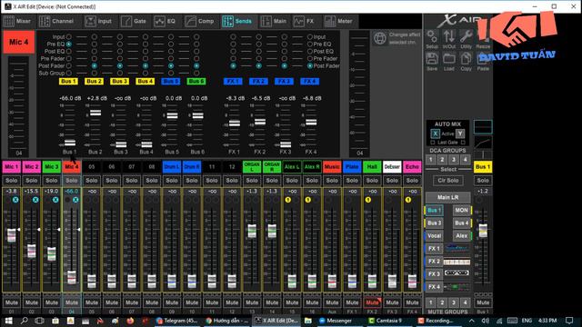Click the Bus 1 master fader
Screen dimensions: 582x327
tap(483, 231)
